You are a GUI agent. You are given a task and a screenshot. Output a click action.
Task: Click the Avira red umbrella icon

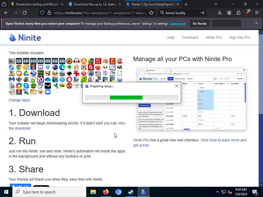tap(98, 61)
